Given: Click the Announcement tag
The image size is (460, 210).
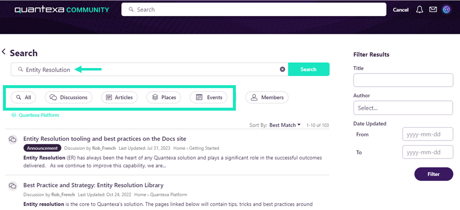Looking at the screenshot, I should point(42,148).
